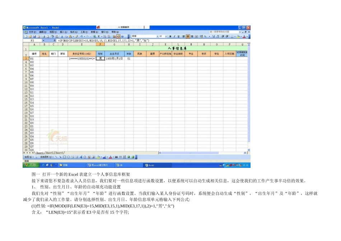The height and width of the screenshot is (241, 341).
Task: Expand the top toolbar Font Color dropdown arrow
Action: click(247, 37)
